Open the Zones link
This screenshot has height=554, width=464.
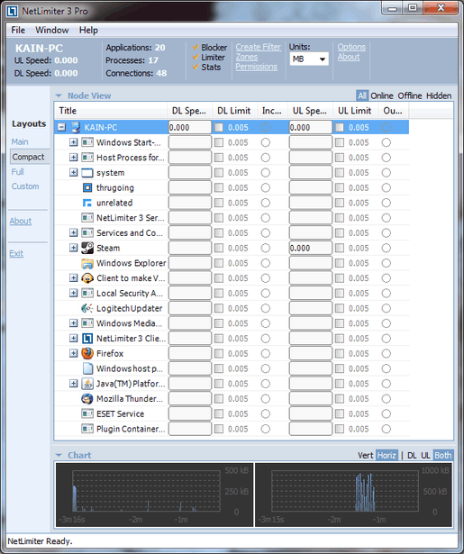(x=247, y=57)
